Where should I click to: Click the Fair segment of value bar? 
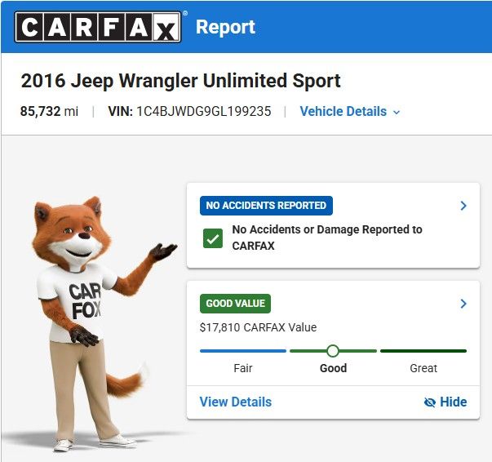click(243, 351)
